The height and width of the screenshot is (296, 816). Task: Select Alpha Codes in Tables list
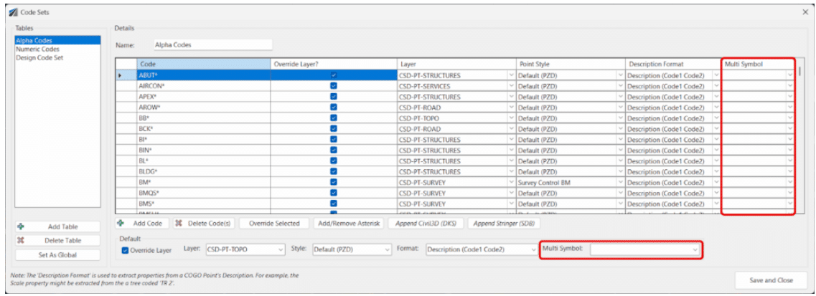[x=57, y=40]
